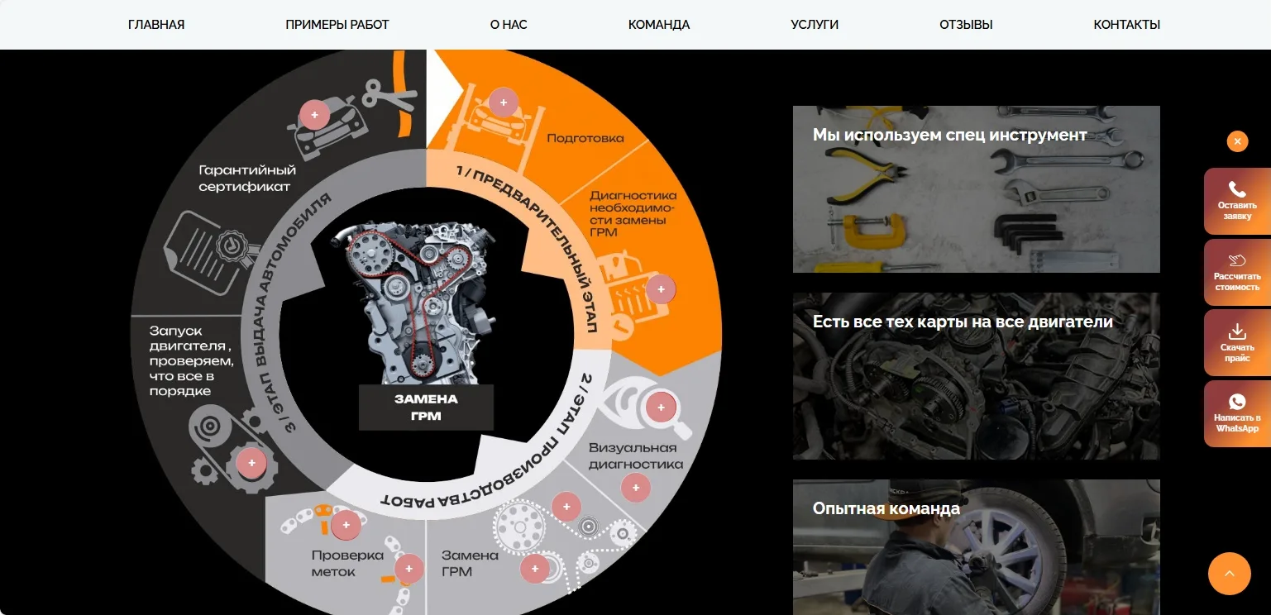
Task: Open the plus hotspot on the car lift above Подготовка
Action: pos(503,102)
